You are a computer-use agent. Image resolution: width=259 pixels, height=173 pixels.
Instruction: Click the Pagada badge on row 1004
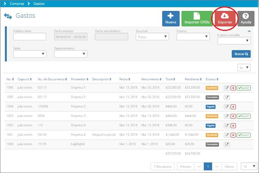pos(211,107)
